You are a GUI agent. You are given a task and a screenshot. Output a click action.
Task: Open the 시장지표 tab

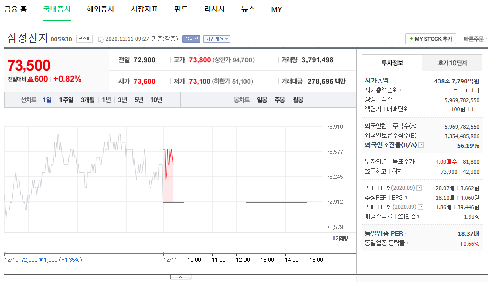tap(144, 9)
